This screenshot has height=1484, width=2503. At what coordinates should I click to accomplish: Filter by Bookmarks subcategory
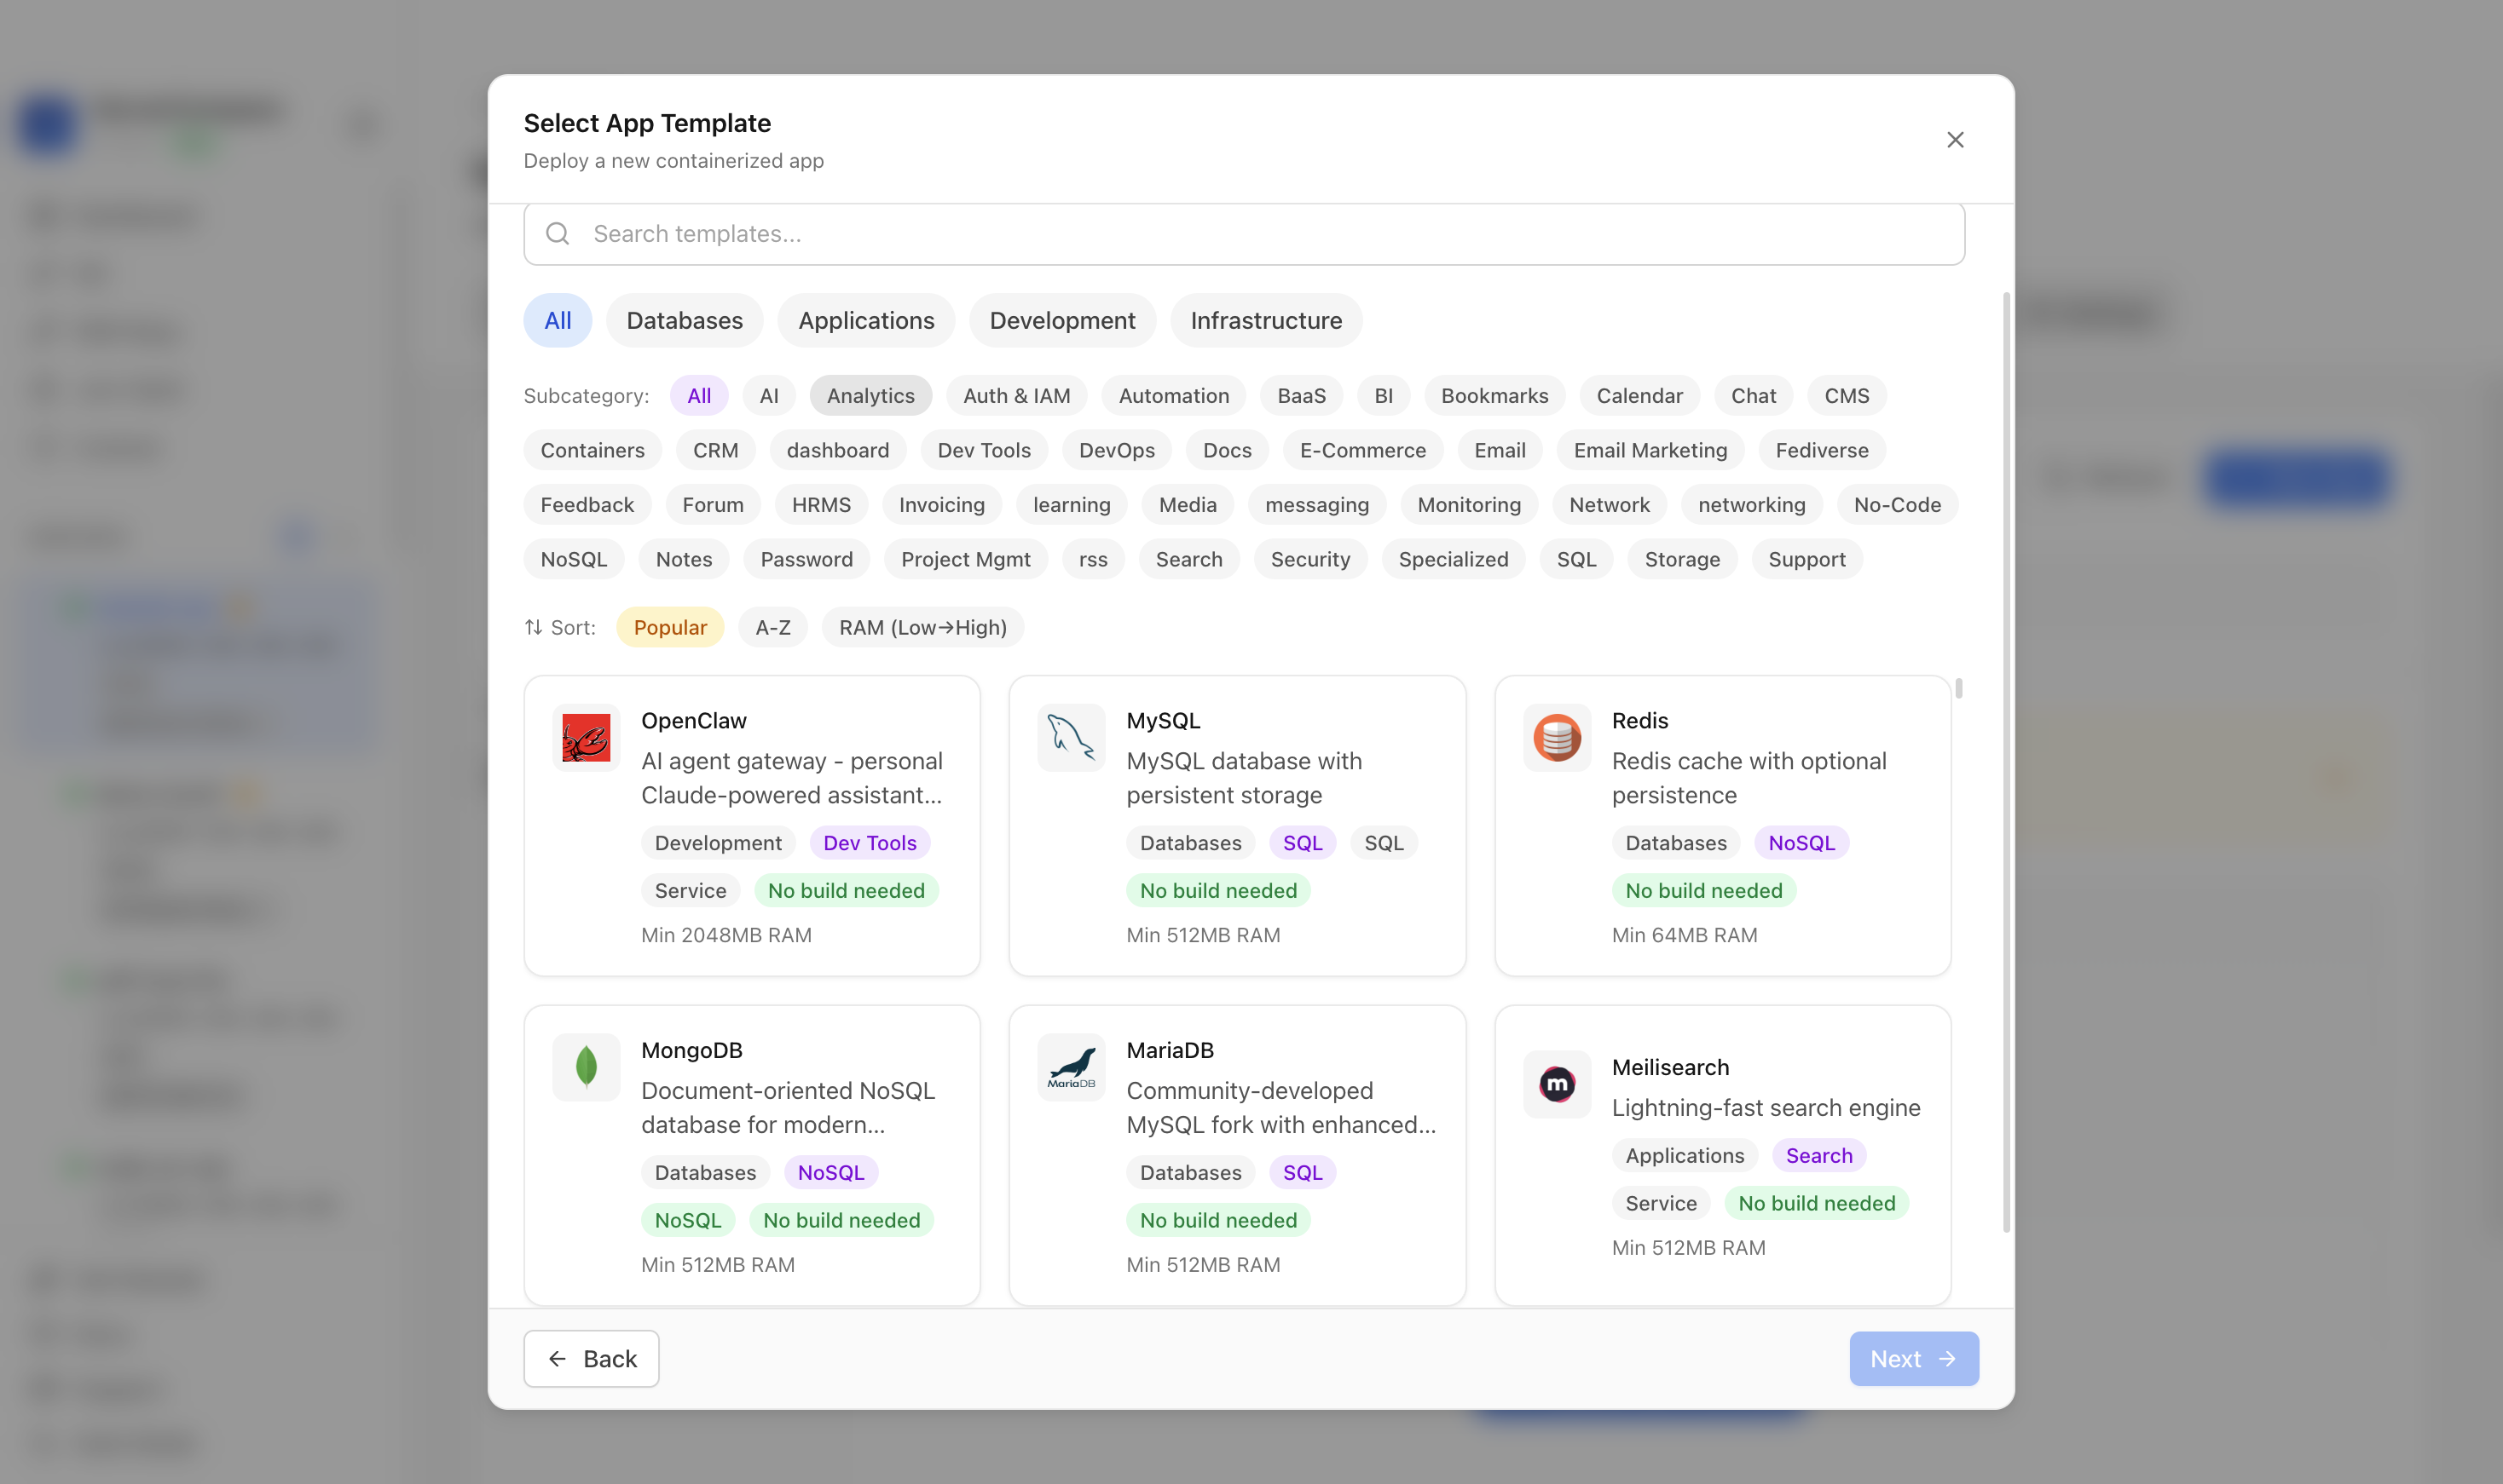point(1494,396)
